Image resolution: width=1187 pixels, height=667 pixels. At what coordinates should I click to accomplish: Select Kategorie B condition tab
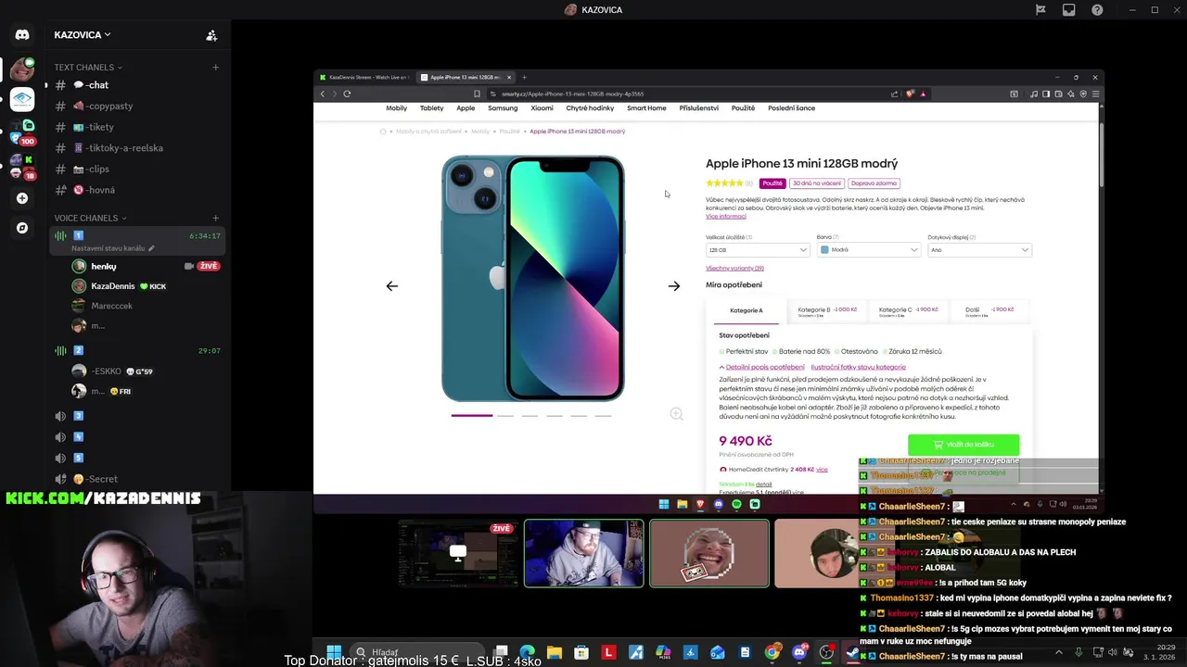pyautogui.click(x=827, y=310)
